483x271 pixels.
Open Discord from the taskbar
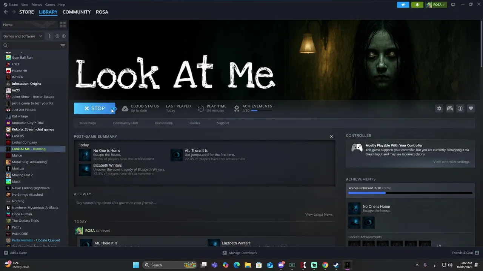point(281,265)
